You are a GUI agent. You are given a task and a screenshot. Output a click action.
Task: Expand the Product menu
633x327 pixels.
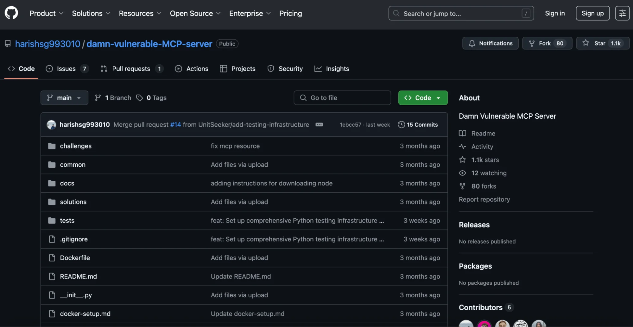pyautogui.click(x=47, y=13)
